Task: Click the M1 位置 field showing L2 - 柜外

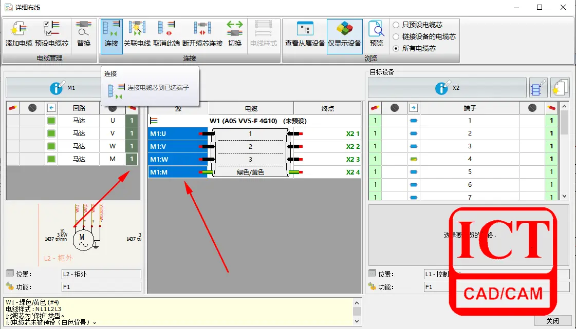Action: tap(101, 274)
